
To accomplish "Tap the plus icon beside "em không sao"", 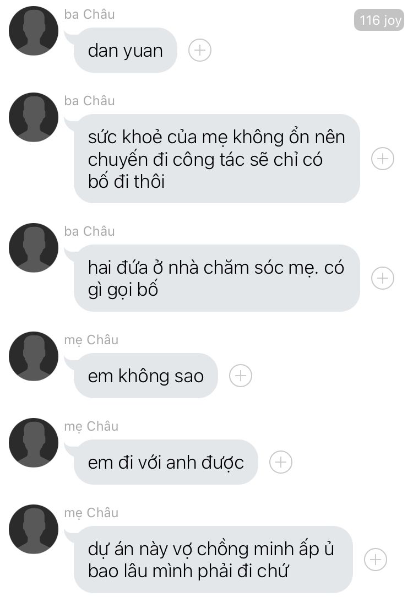I will point(241,376).
